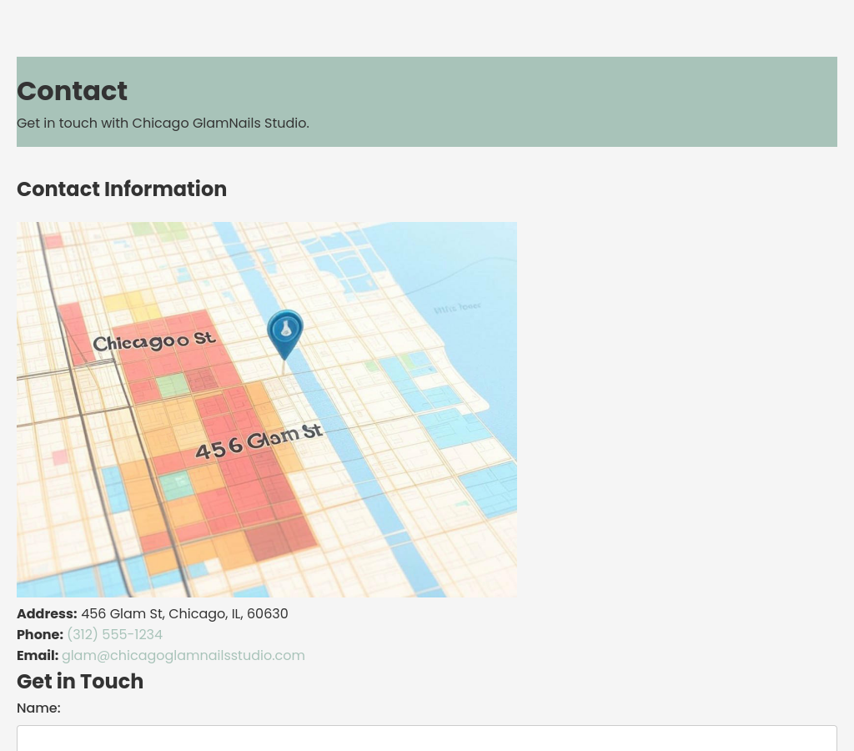Screen dimensions: 854x751
Task: Click the empty green header banner area
Action: point(584,100)
